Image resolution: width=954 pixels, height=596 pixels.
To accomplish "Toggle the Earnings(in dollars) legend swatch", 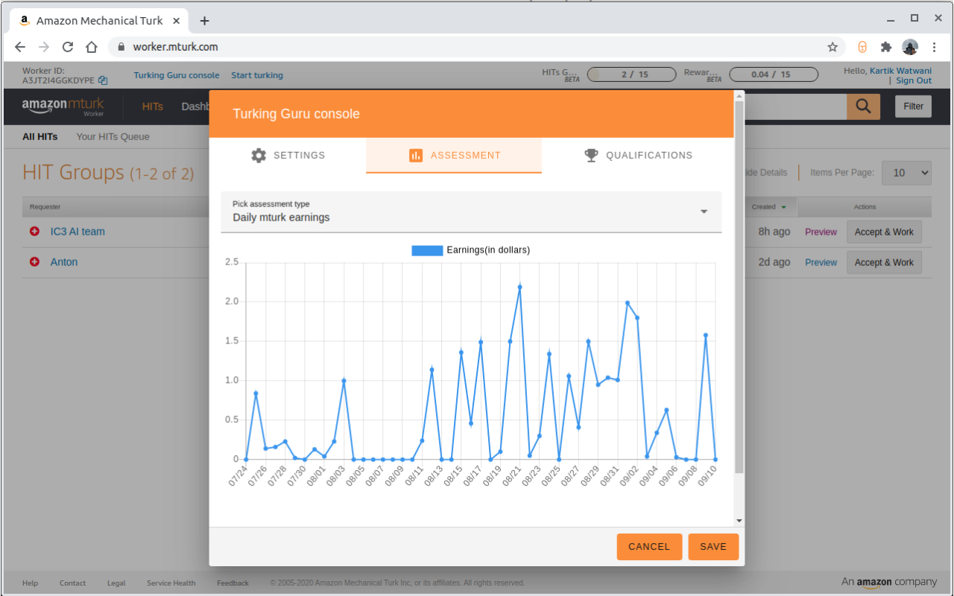I will click(426, 250).
